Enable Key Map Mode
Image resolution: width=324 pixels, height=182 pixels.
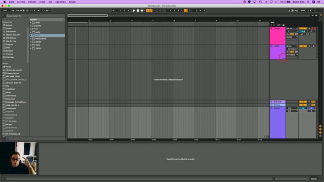pyautogui.click(x=296, y=11)
